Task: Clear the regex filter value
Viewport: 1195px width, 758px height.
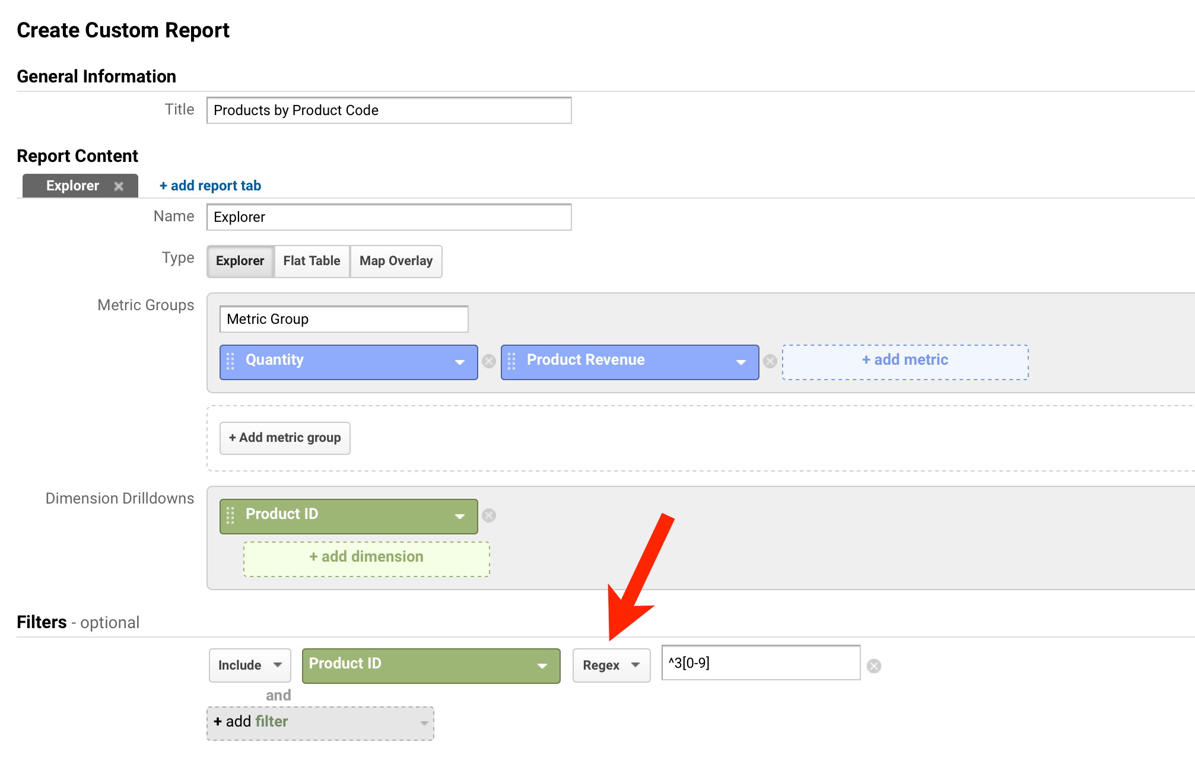Action: coord(875,665)
